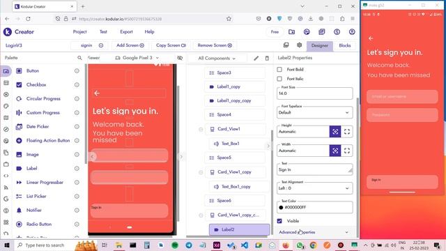This screenshot has height=251, width=446.
Task: Open the palette theme icon in header
Action: [x=307, y=32]
